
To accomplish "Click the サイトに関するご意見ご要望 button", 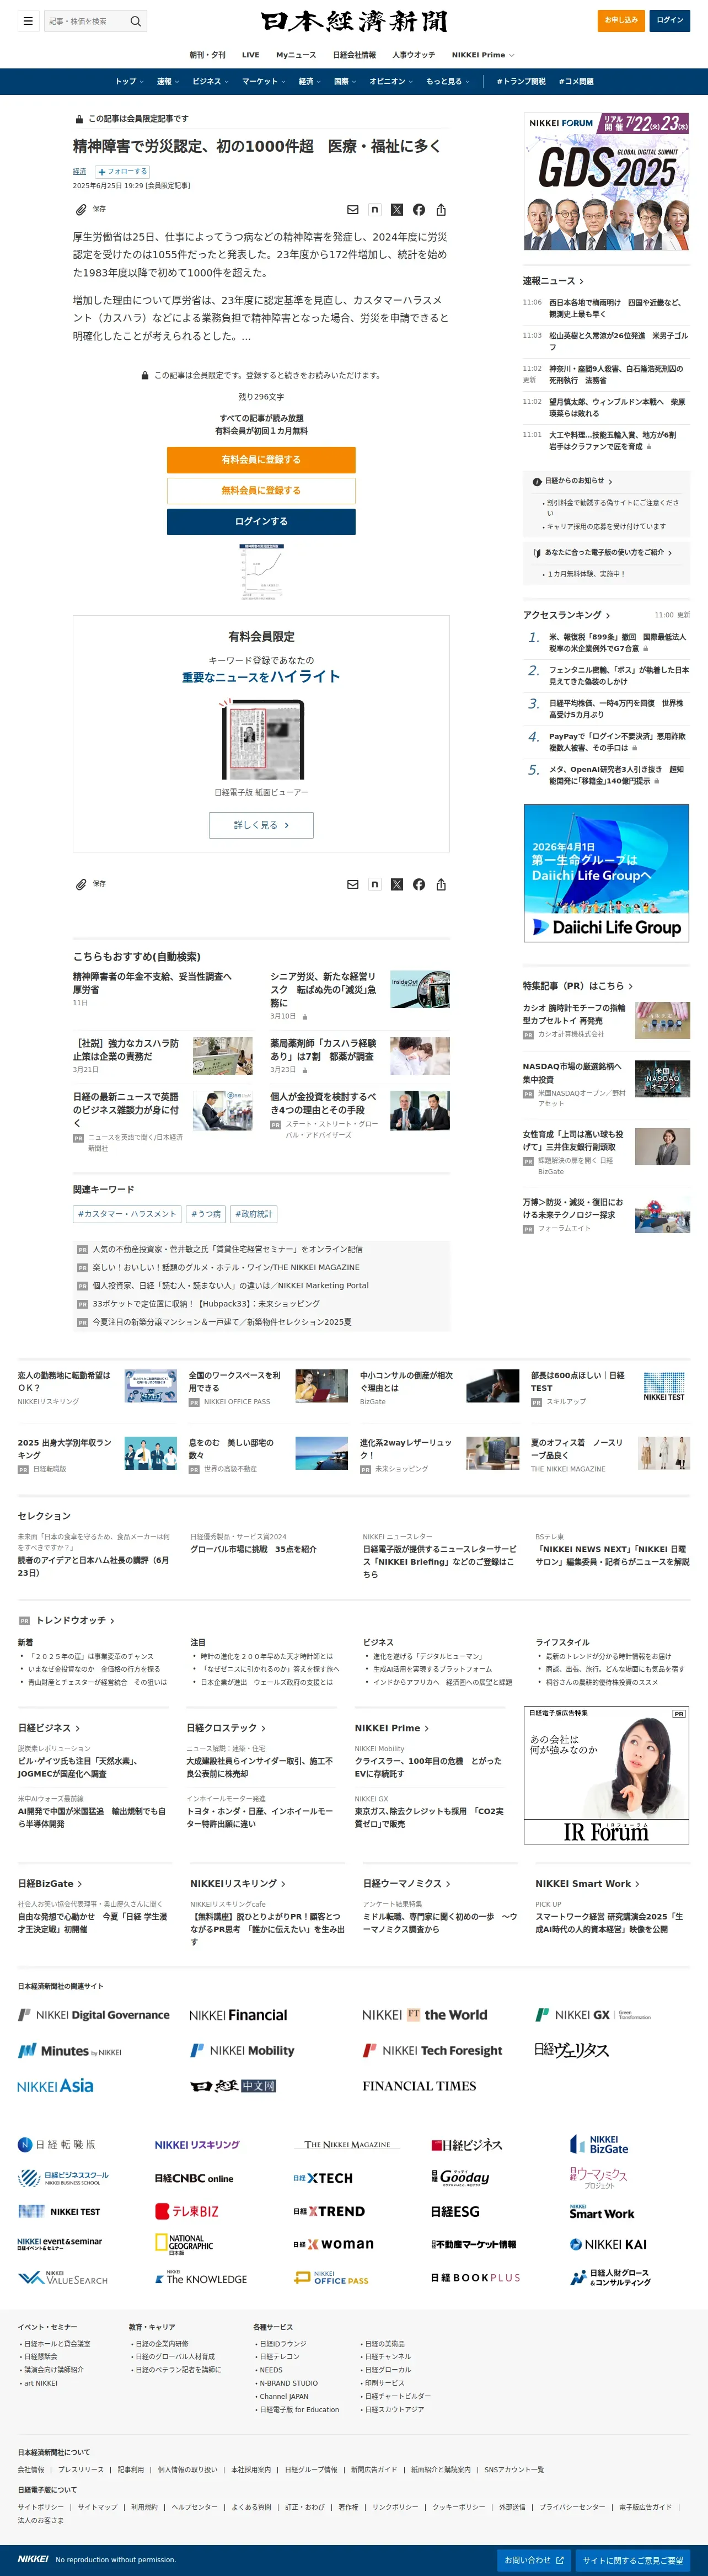I will [633, 2560].
